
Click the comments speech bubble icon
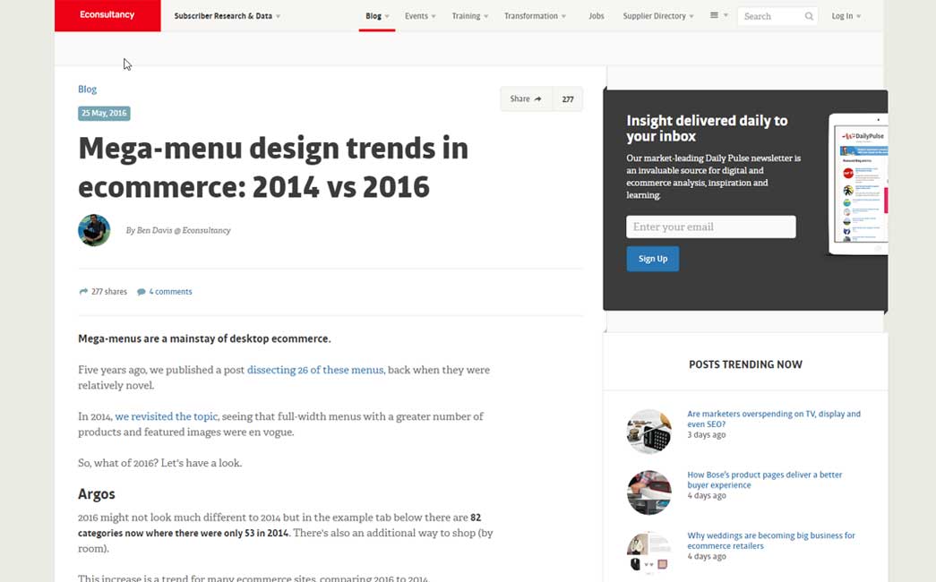[x=142, y=292]
